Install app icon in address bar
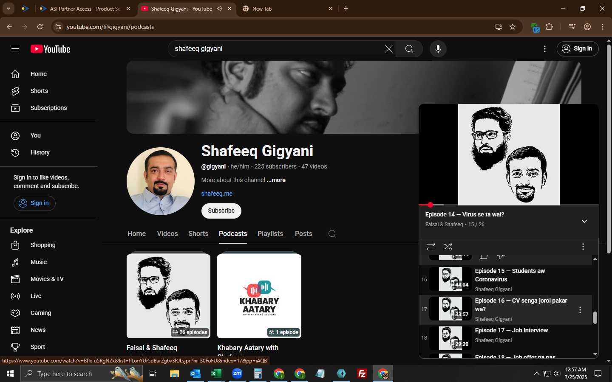The height and width of the screenshot is (382, 612). tap(499, 27)
